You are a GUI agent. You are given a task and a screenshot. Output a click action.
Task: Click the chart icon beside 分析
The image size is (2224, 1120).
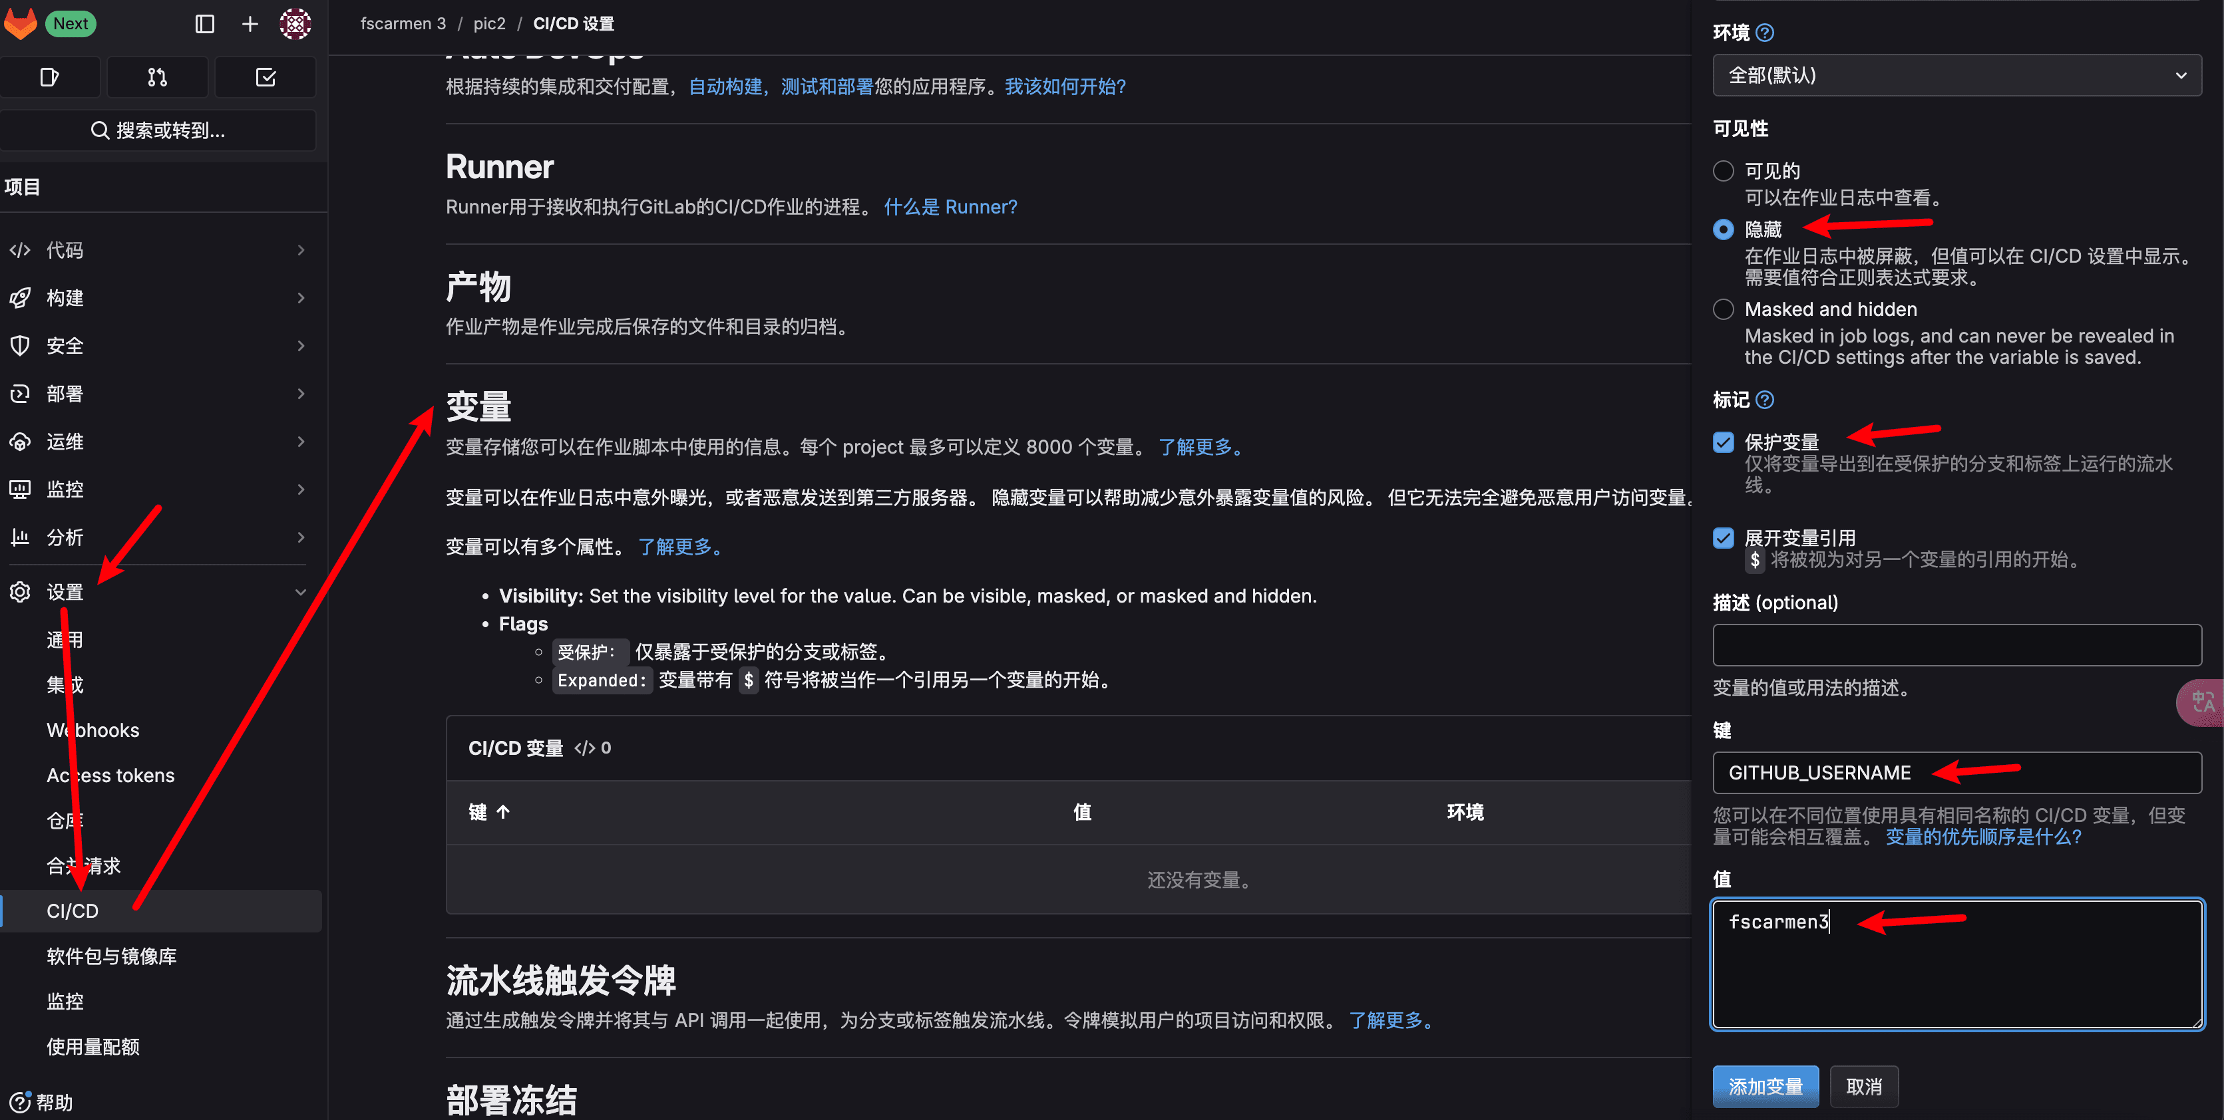pos(20,537)
